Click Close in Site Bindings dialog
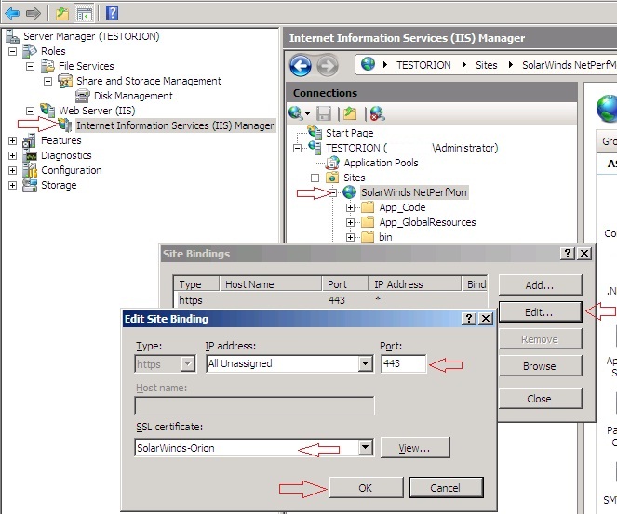 [540, 399]
